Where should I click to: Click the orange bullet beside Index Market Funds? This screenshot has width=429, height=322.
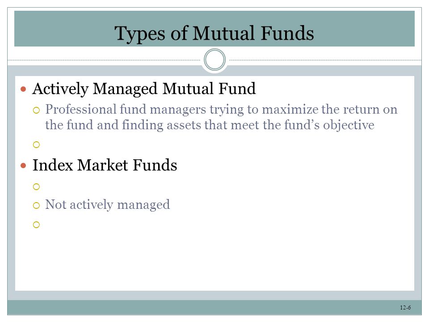[24, 165]
